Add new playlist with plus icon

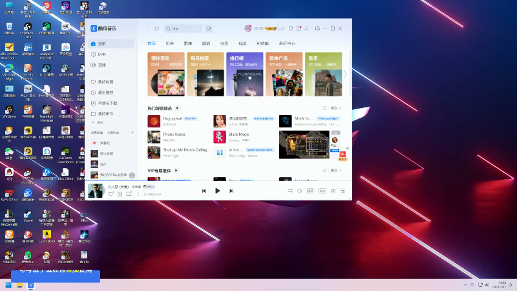(x=132, y=133)
